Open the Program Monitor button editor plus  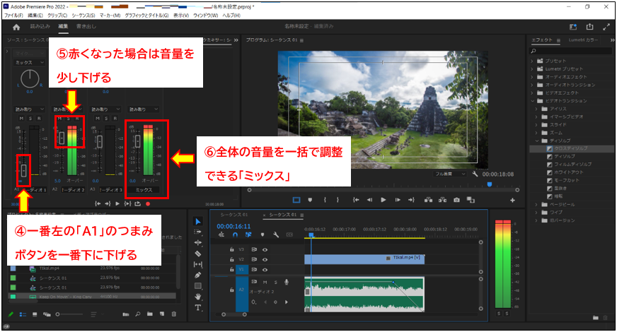coord(512,201)
